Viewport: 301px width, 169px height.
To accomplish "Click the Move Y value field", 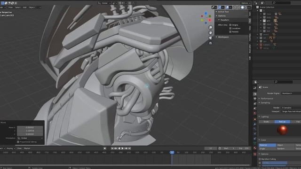I will tap(30, 131).
